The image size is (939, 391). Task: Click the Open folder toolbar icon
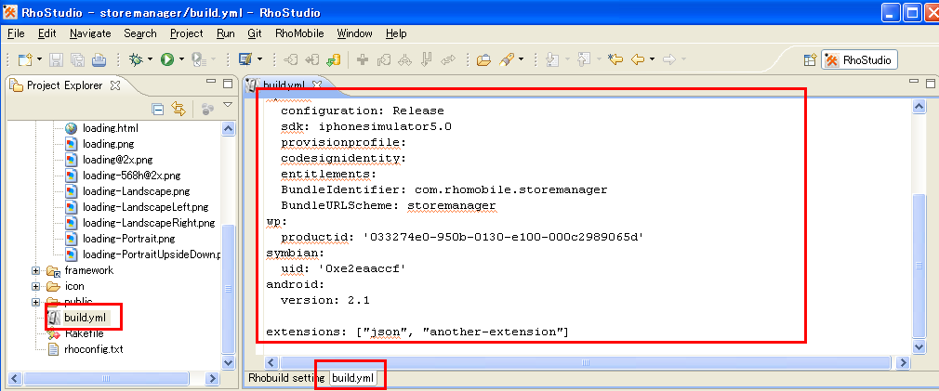483,59
